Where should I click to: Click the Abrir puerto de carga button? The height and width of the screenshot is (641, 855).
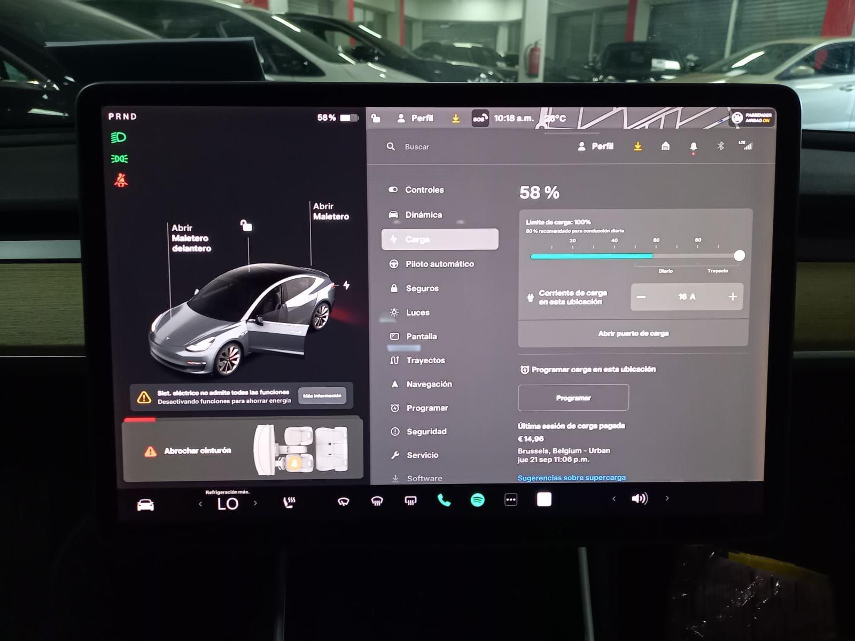coord(633,333)
